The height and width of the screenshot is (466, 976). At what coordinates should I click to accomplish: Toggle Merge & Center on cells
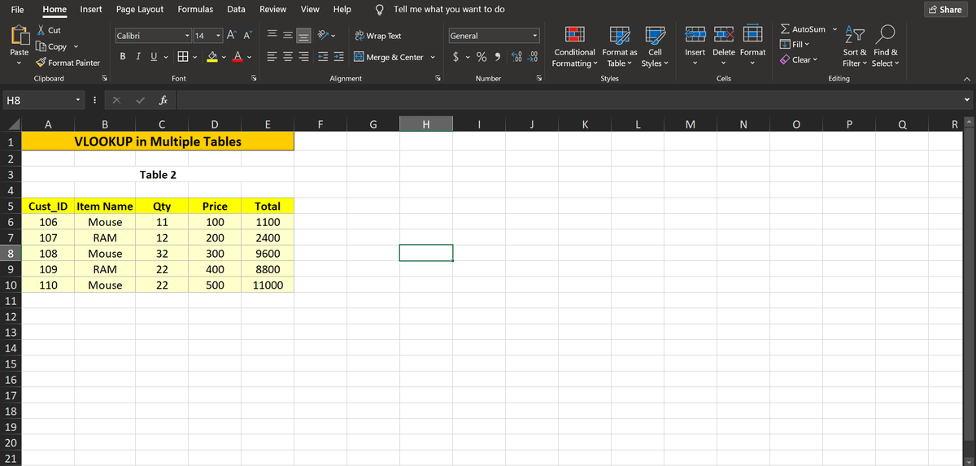pos(390,57)
